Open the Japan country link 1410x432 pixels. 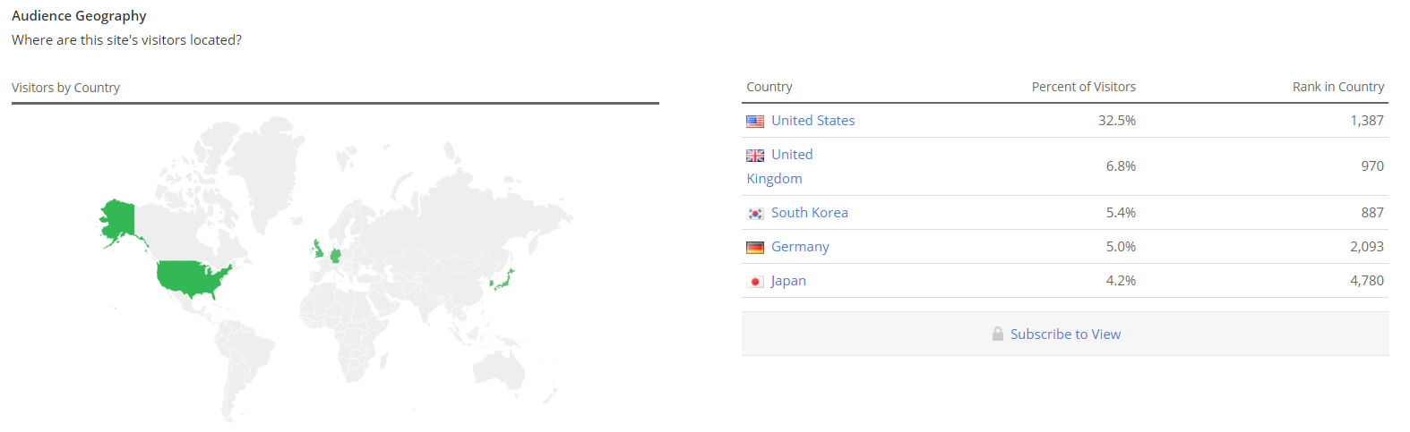click(788, 281)
